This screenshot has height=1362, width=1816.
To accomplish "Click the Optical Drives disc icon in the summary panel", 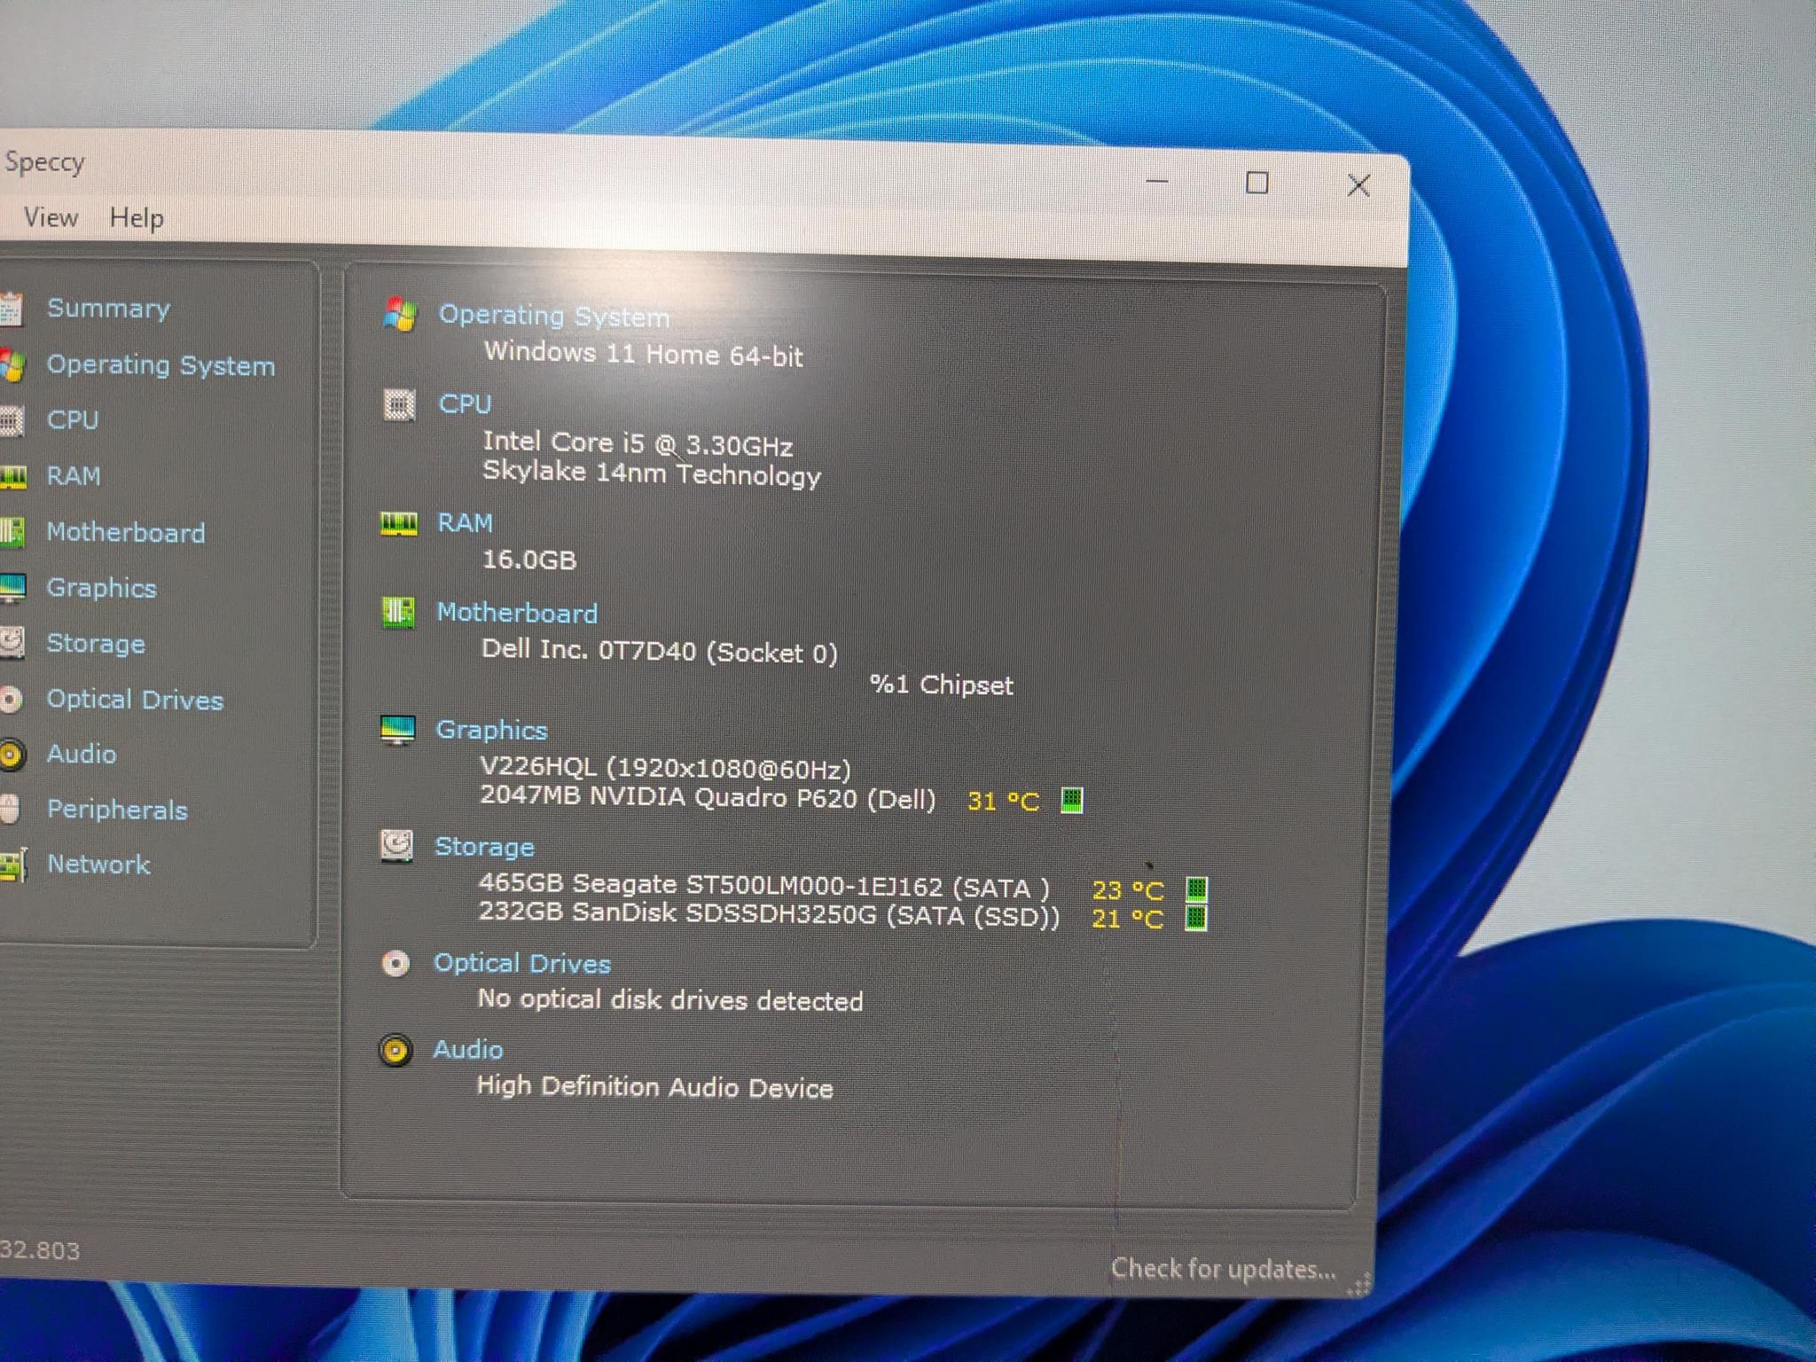I will click(395, 963).
